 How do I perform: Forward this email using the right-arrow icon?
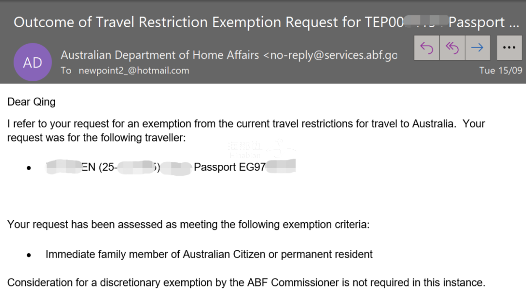pyautogui.click(x=477, y=48)
